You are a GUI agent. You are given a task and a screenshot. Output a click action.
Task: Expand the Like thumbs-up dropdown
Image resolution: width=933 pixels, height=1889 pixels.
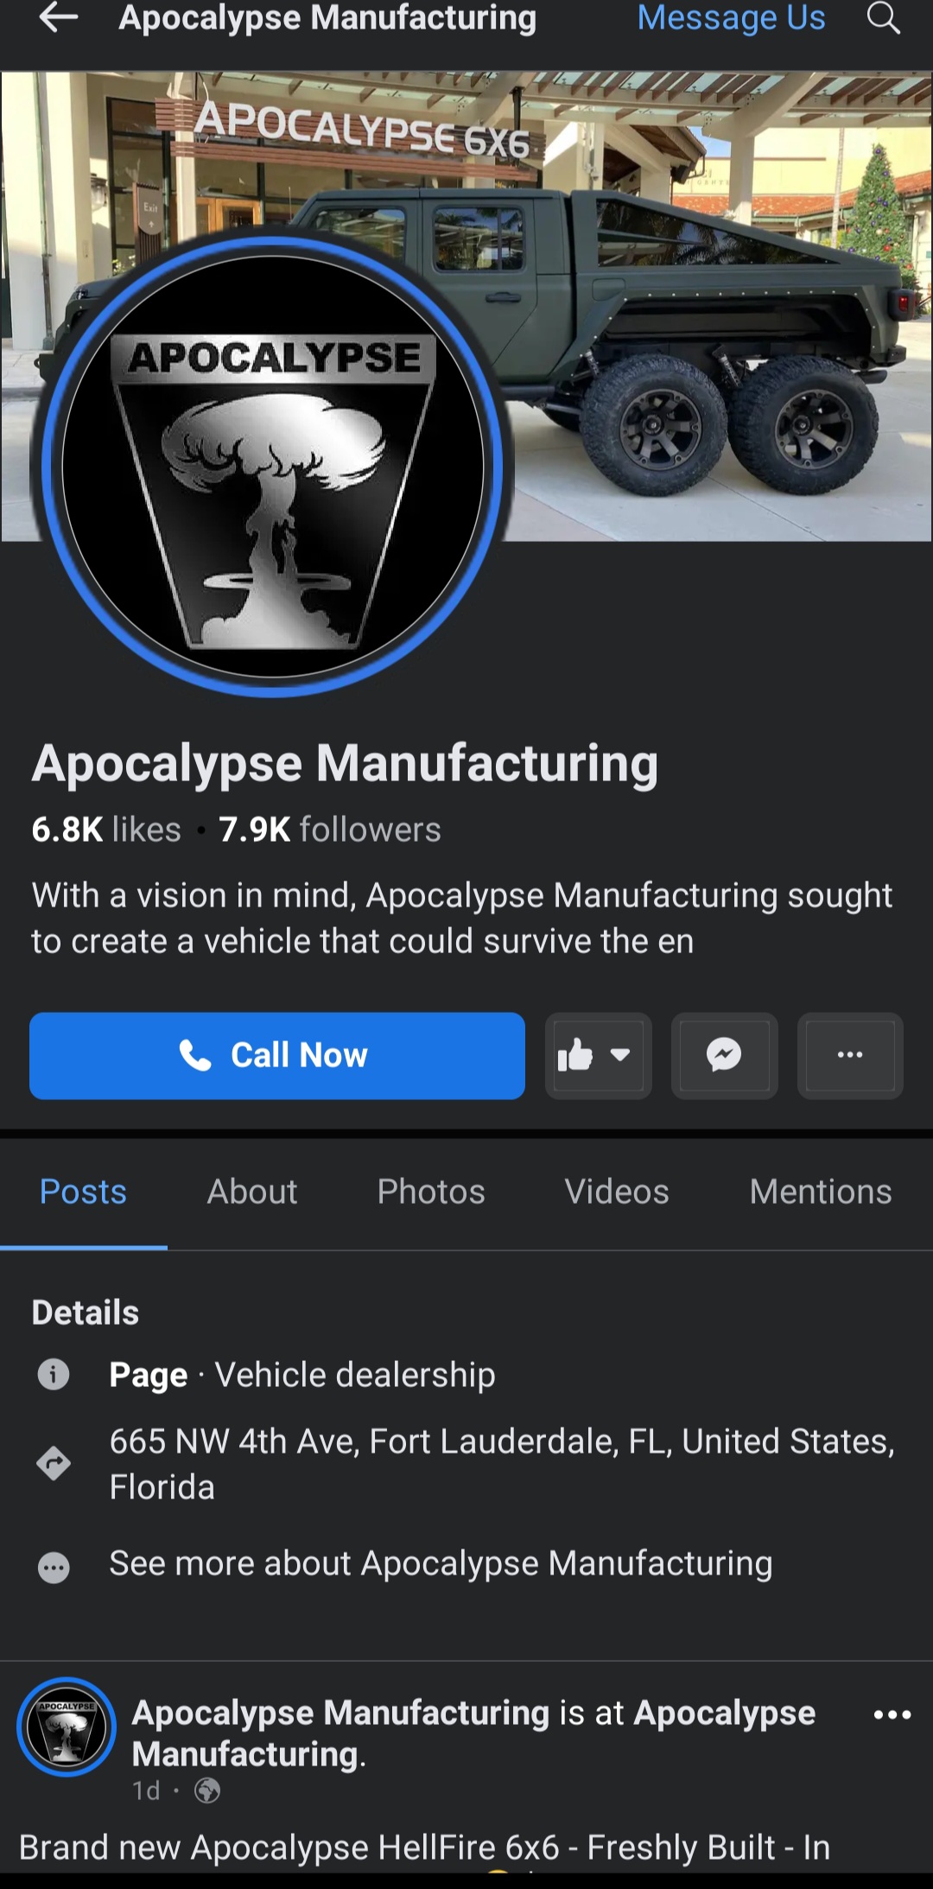598,1055
